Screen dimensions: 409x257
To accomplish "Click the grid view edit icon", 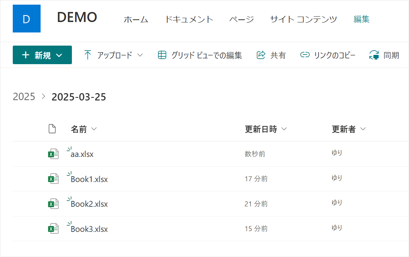I will (162, 55).
